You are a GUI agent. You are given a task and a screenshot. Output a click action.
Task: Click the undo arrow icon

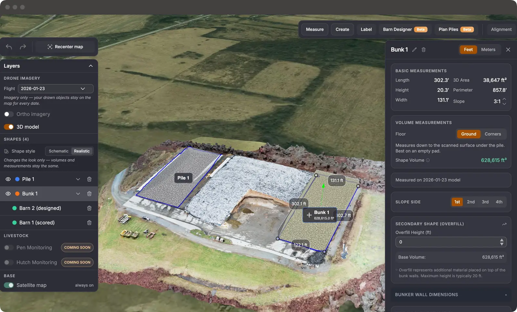[x=9, y=47]
